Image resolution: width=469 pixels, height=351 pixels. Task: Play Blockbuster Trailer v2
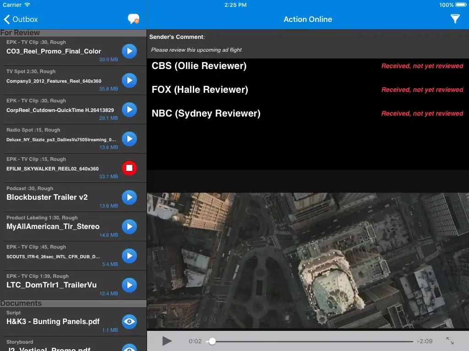click(x=129, y=197)
